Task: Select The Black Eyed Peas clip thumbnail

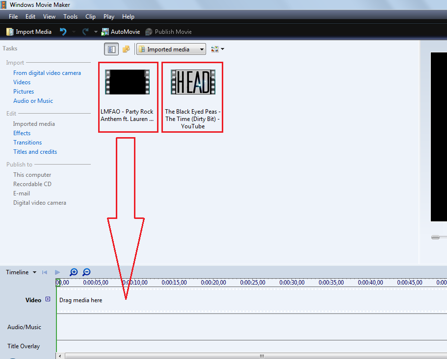Action: coord(193,82)
